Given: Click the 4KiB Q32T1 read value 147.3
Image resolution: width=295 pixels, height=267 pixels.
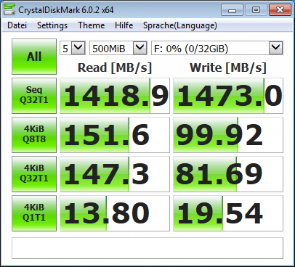Looking at the screenshot, I should point(115,174).
